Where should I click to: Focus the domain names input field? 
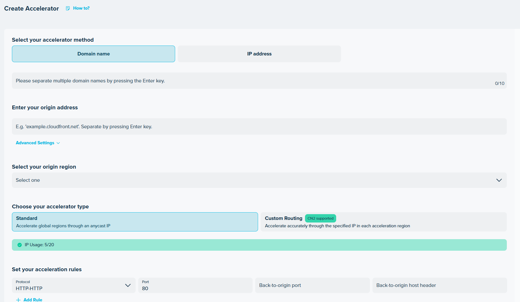(x=251, y=81)
